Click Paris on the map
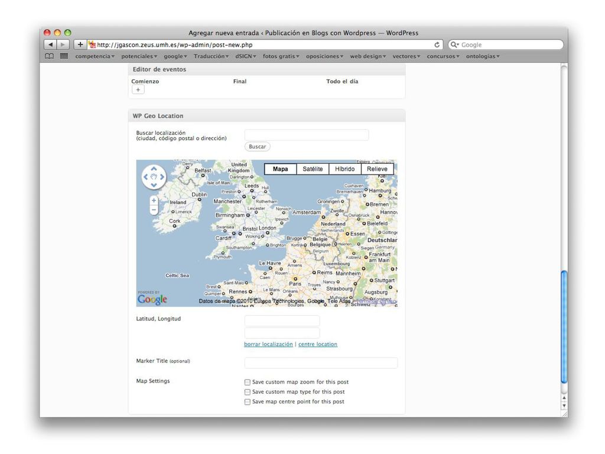Image resolution: width=605 pixels, height=454 pixels. [295, 283]
